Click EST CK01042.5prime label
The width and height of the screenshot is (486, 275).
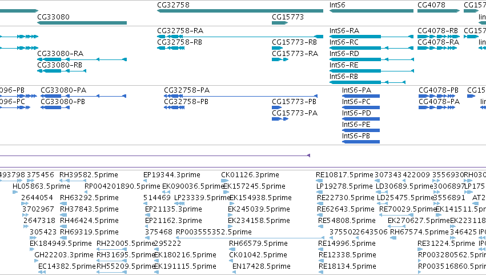(x=258, y=255)
